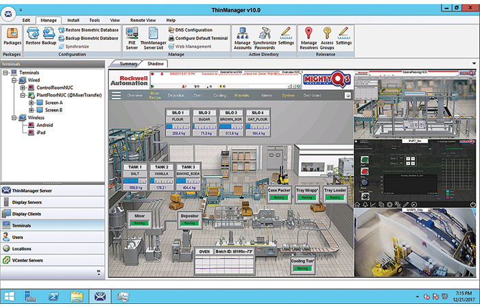The image size is (480, 308).
Task: Click DNS Configuration
Action: 193,30
